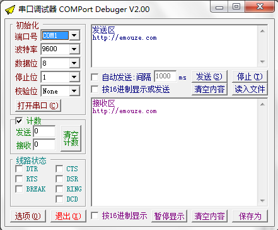The height and width of the screenshot is (230, 278).
Task: Click 读入文件 button
Action: click(x=250, y=89)
